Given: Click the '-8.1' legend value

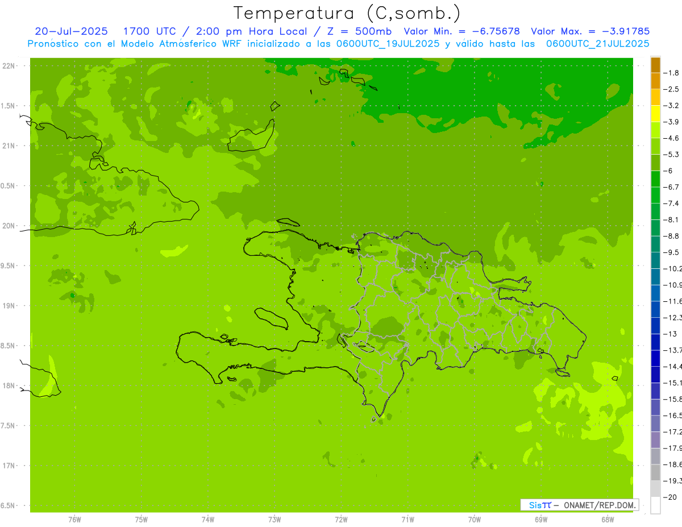Looking at the screenshot, I should tap(672, 219).
